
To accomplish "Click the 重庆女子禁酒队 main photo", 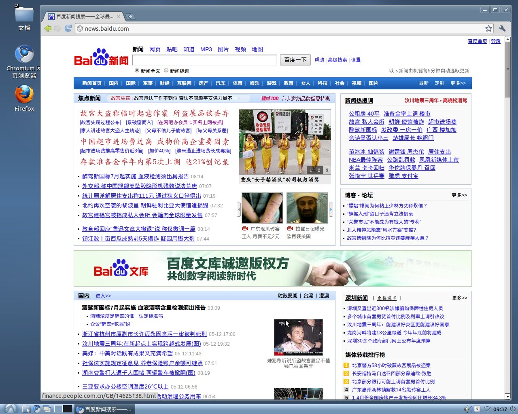I will pos(285,142).
